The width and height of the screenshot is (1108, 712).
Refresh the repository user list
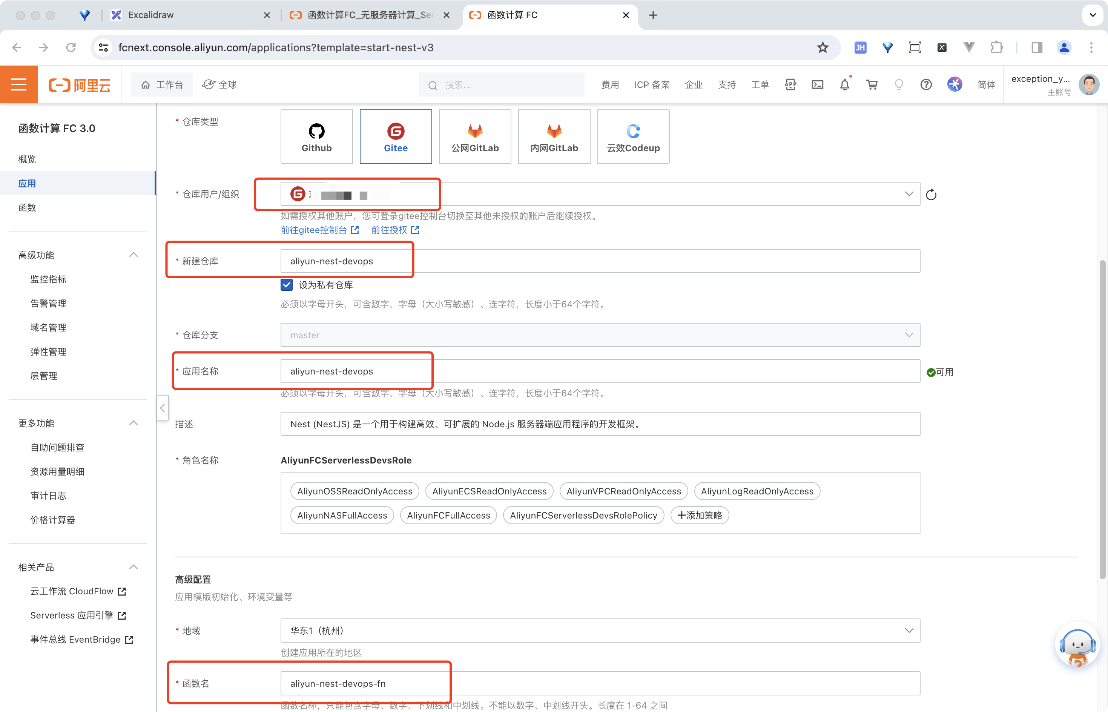pos(931,195)
